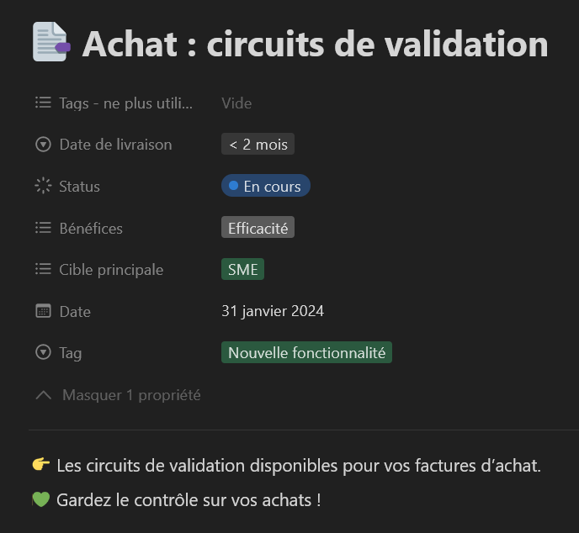Click the page document icon beside title
The height and width of the screenshot is (533, 579).
[x=50, y=42]
